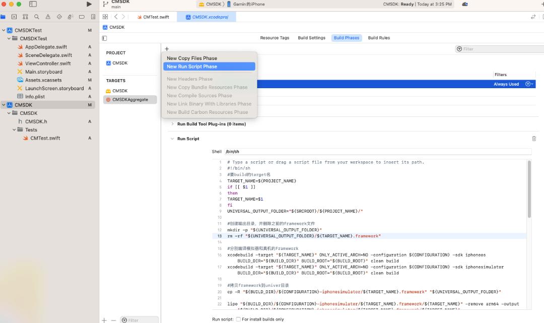Collapse the Tests folder
The width and height of the screenshot is (544, 323).
tap(14, 130)
